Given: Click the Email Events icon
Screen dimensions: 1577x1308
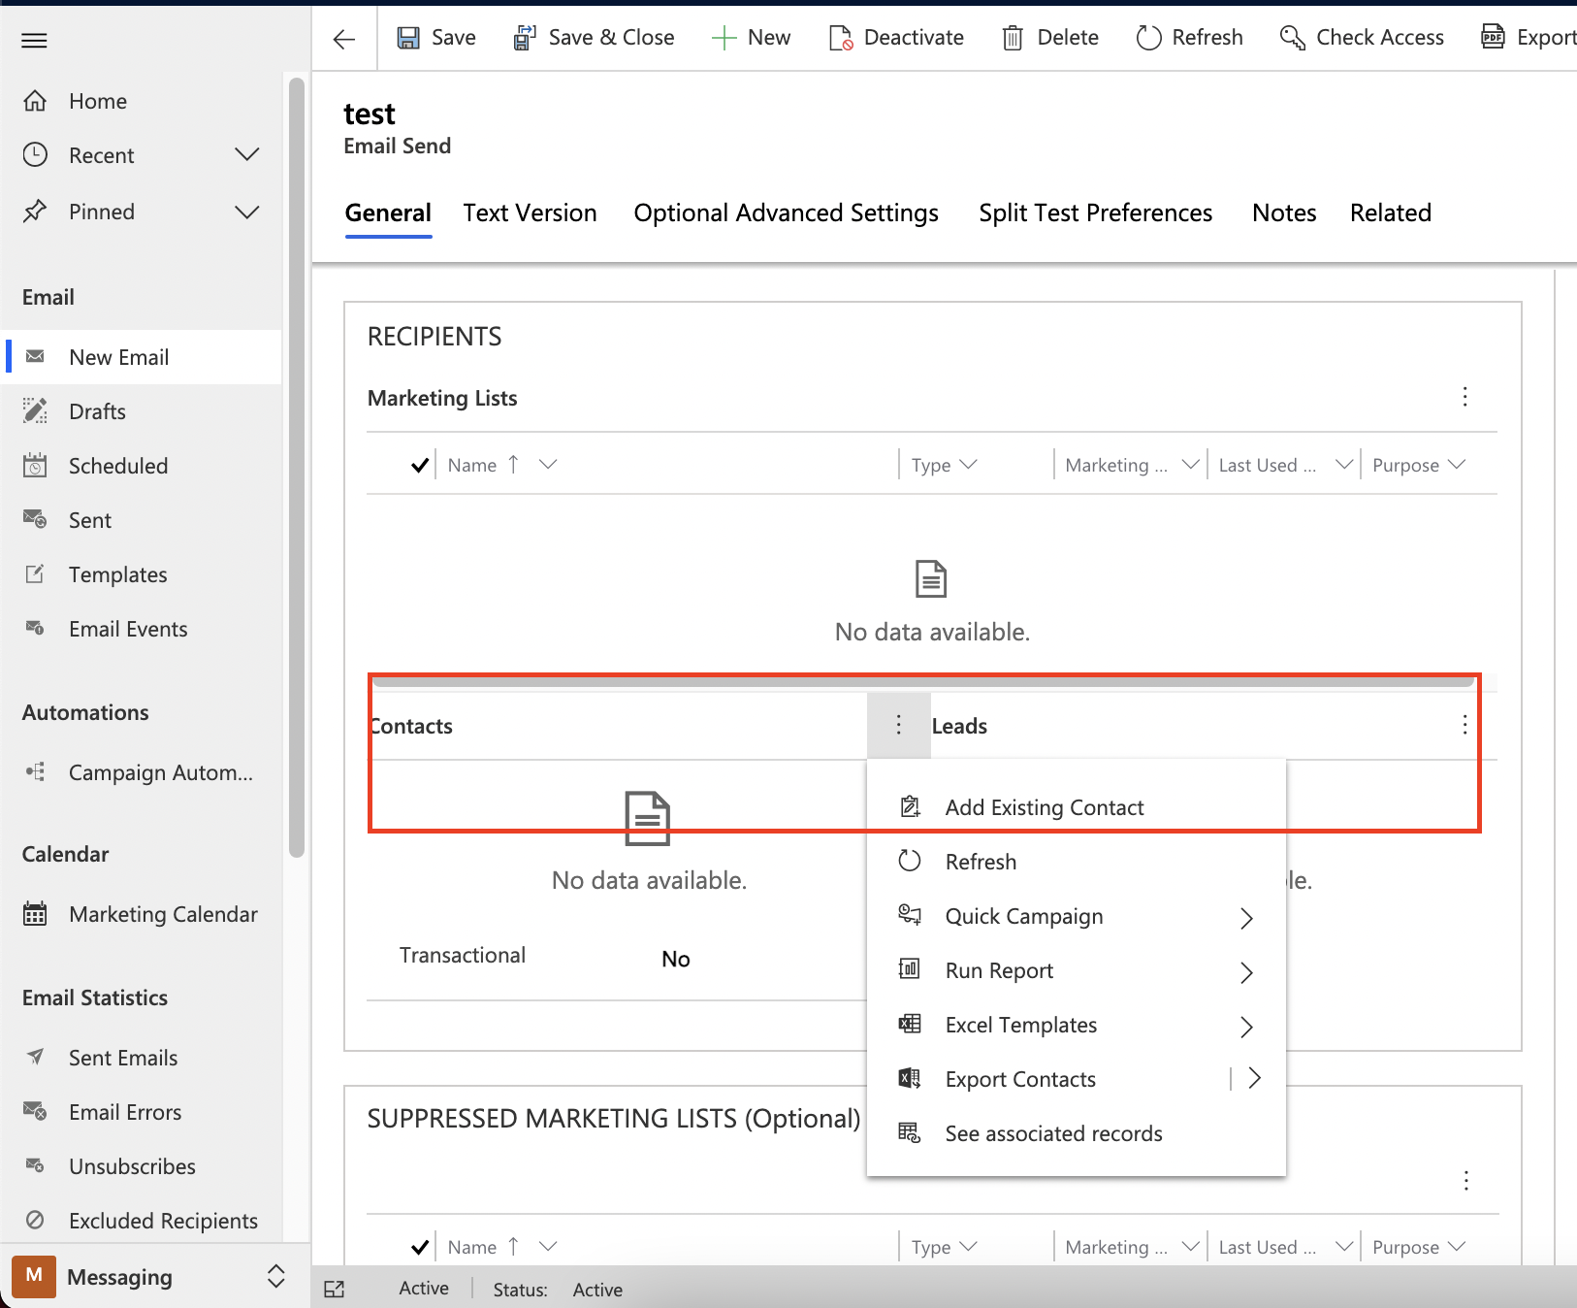Looking at the screenshot, I should (x=35, y=629).
